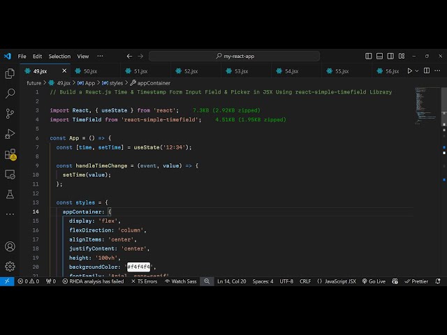Open the Search view icon

(10, 93)
